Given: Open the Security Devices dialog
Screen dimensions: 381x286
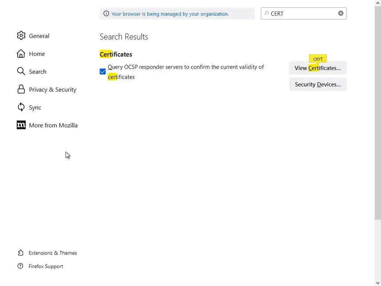Looking at the screenshot, I should pos(317,85).
